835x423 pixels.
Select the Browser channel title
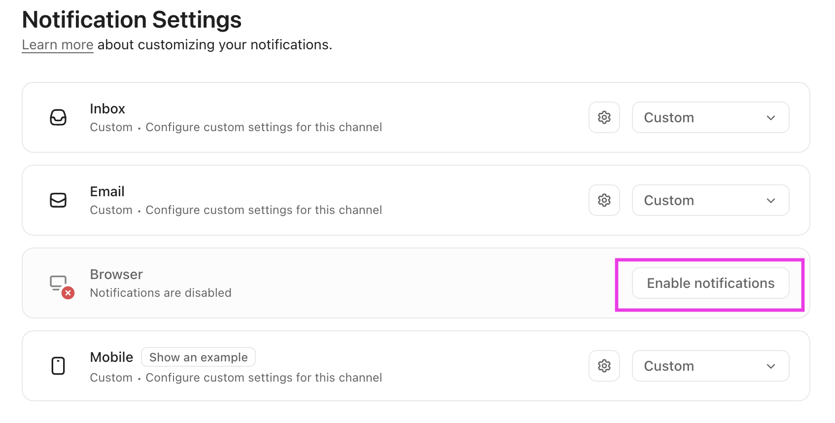[x=116, y=274]
